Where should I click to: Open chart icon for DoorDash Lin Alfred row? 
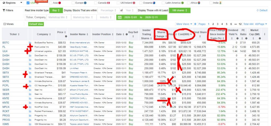pyautogui.click(x=30, y=68)
